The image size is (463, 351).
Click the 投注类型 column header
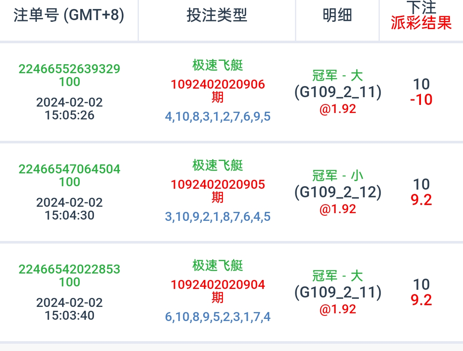pos(217,16)
